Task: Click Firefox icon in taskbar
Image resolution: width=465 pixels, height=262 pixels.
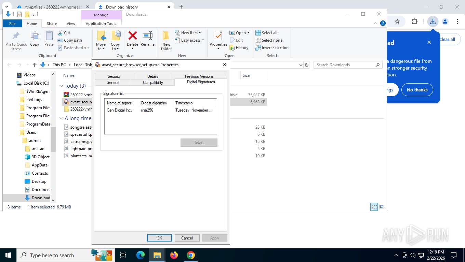Action: 174,255
